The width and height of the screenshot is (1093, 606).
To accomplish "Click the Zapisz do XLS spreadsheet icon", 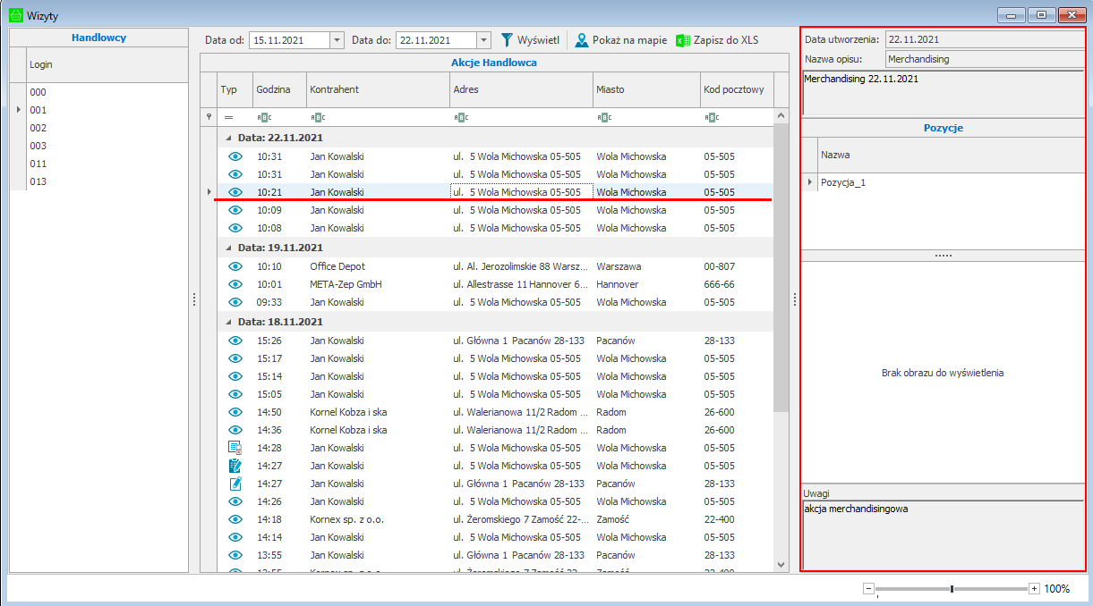I will click(683, 40).
